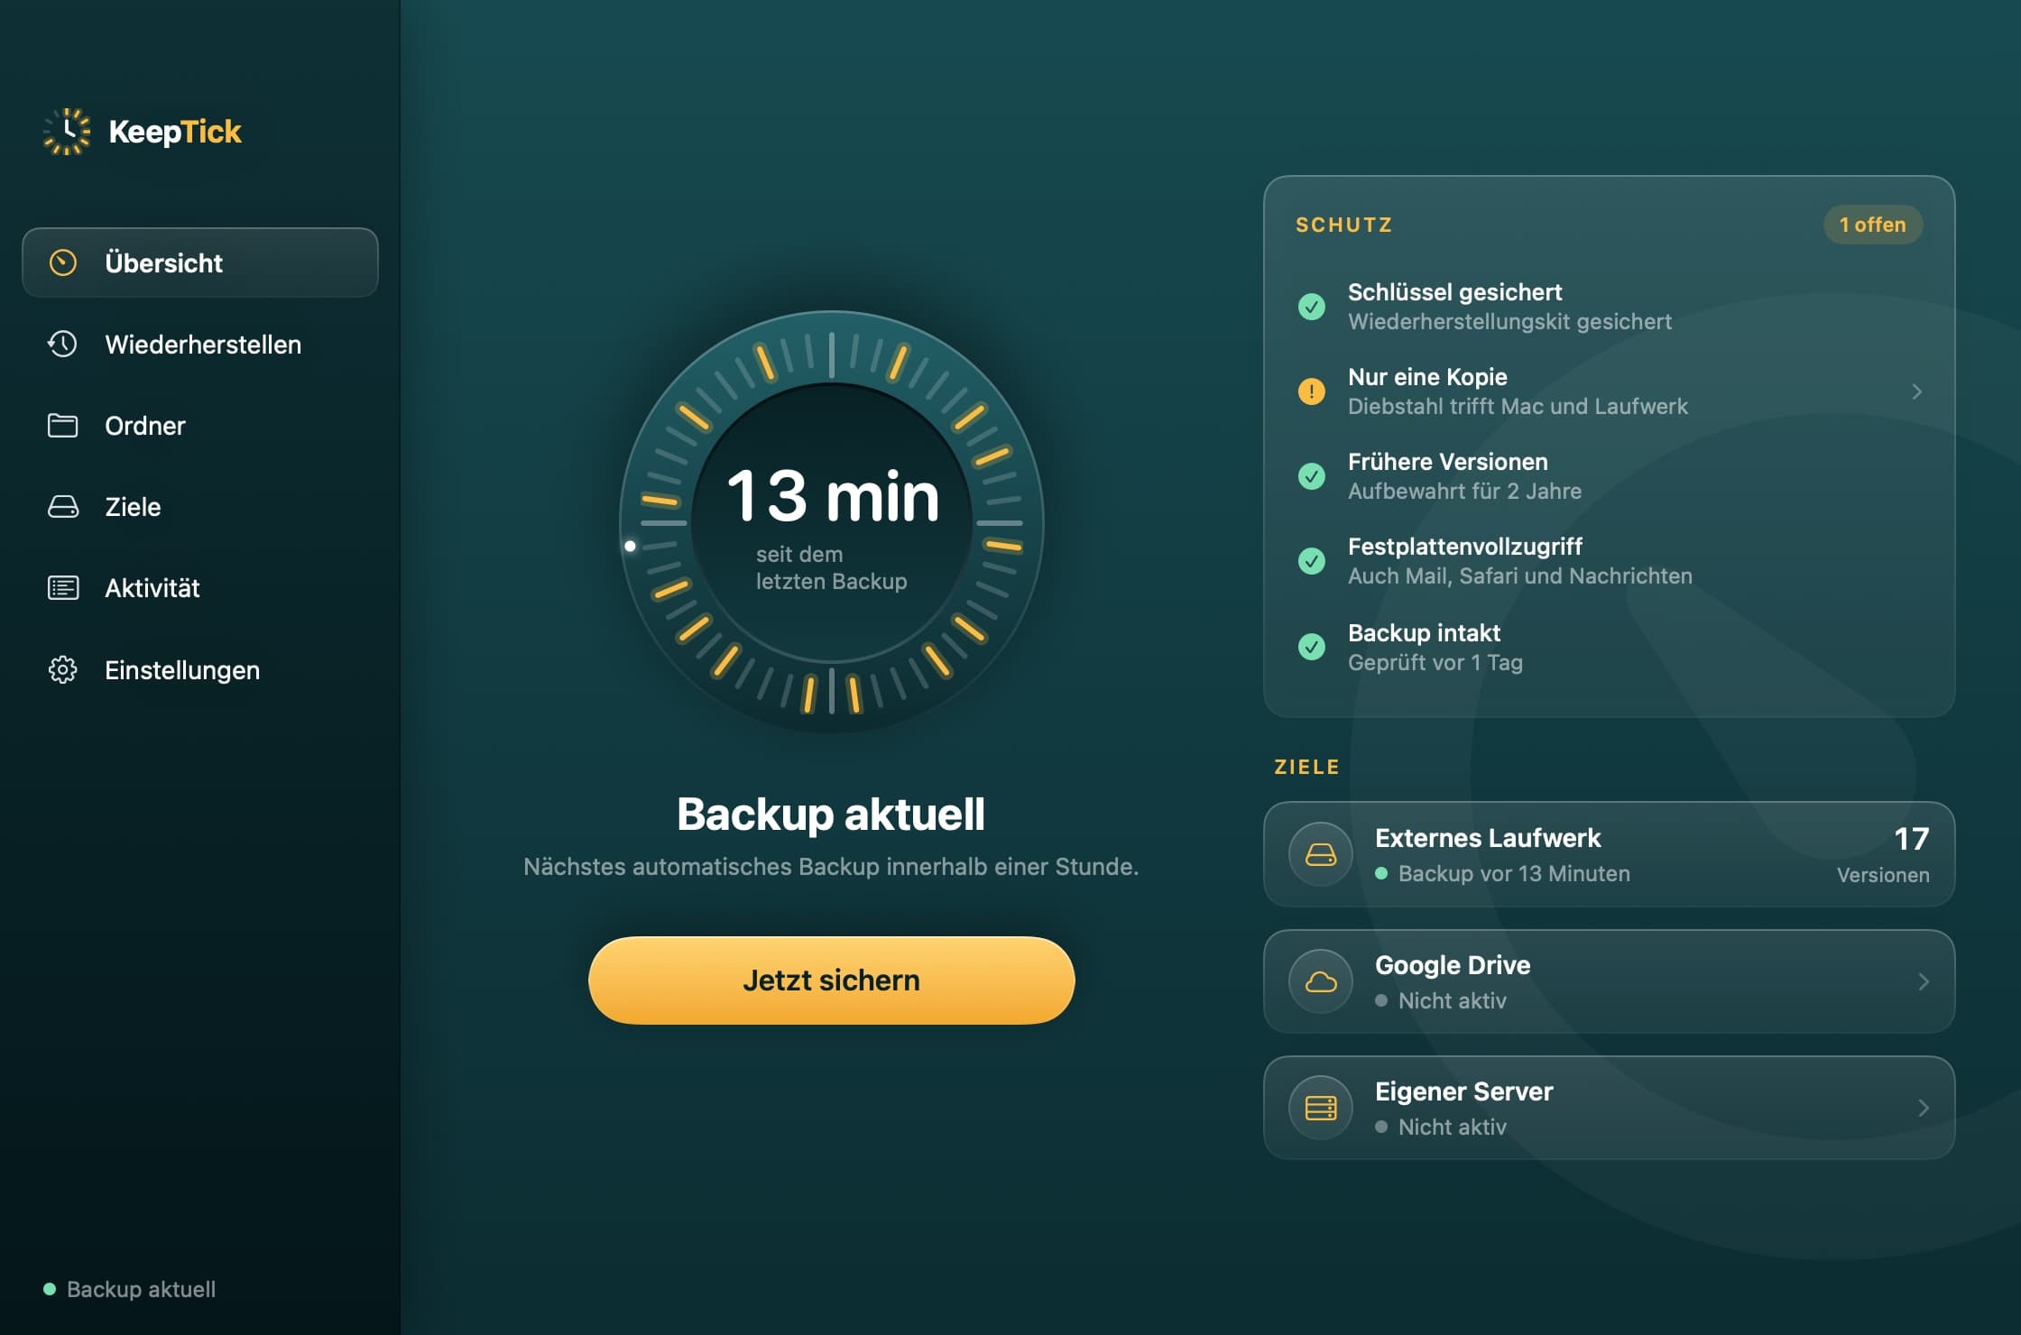Image resolution: width=2021 pixels, height=1335 pixels.
Task: Click the Eigener Server rack icon
Action: tap(1321, 1108)
